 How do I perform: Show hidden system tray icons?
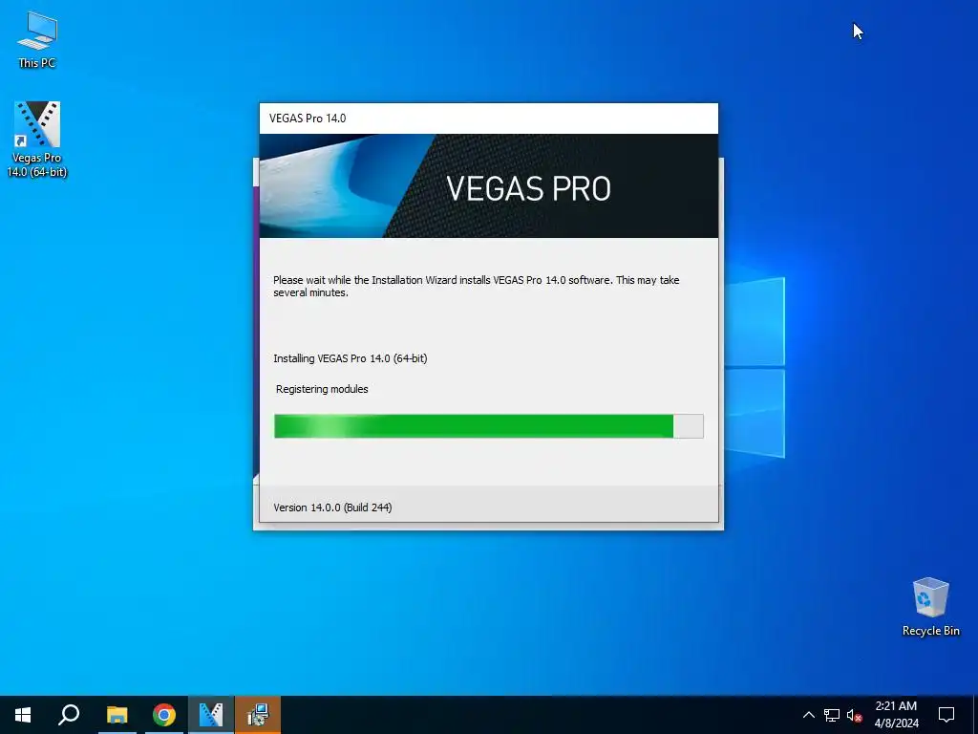808,715
